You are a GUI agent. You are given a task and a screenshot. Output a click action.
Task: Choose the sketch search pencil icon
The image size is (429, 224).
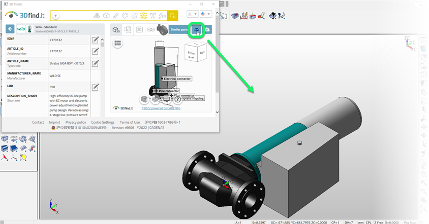116,16
